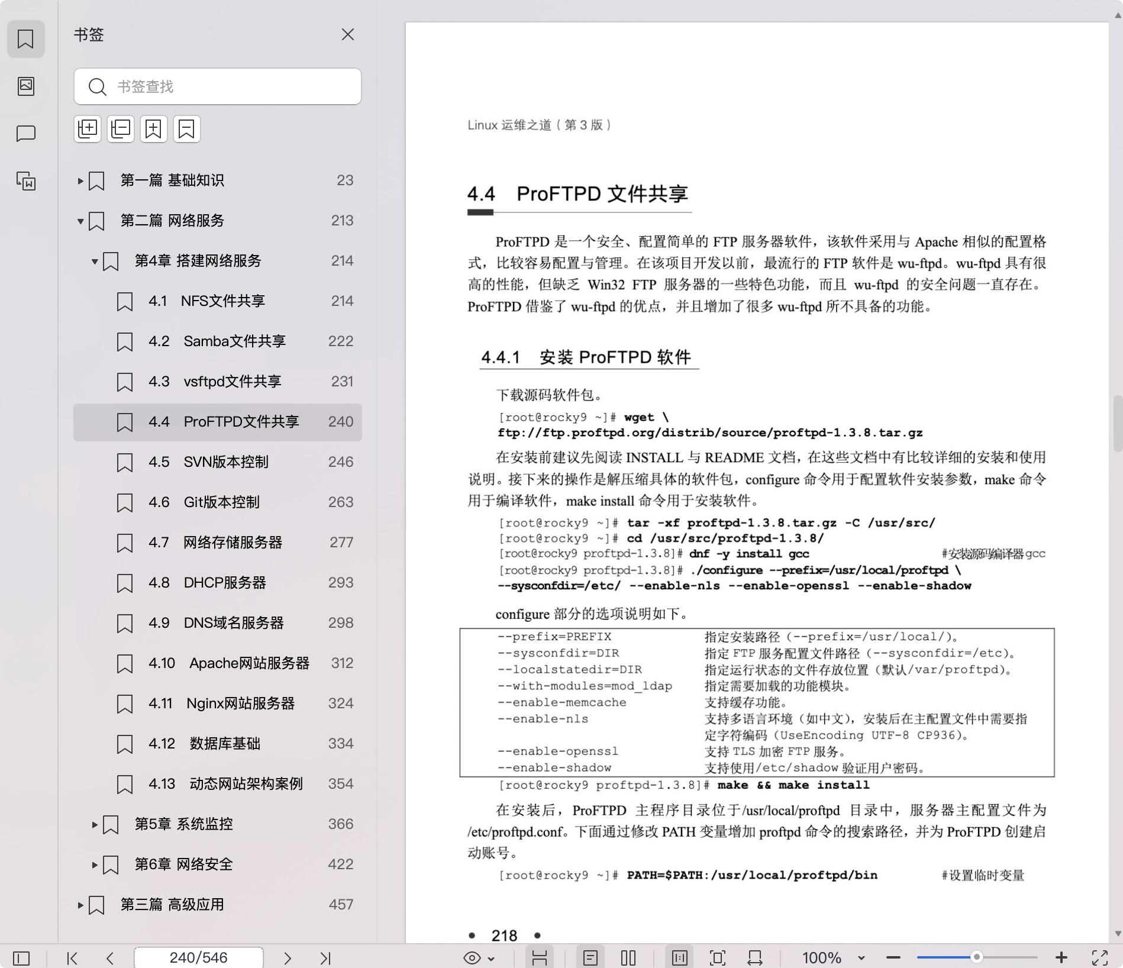Focus the 书签查找 search field
Image resolution: width=1123 pixels, height=968 pixels.
click(218, 86)
